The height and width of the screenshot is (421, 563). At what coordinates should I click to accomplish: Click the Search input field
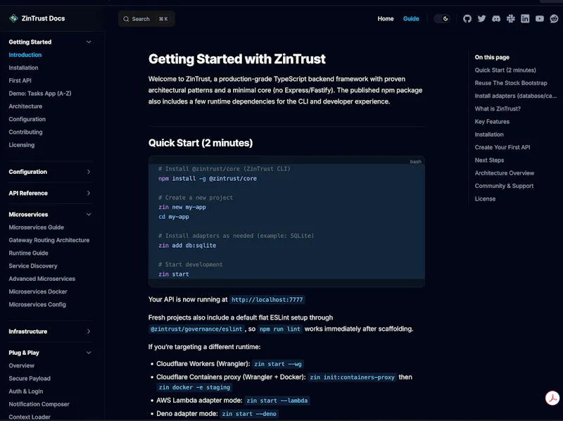click(x=146, y=19)
